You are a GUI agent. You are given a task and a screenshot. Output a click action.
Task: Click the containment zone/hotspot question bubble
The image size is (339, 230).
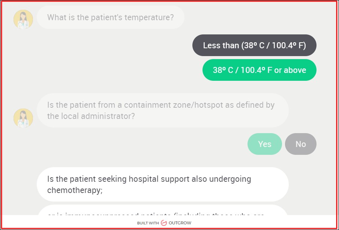[162, 110]
